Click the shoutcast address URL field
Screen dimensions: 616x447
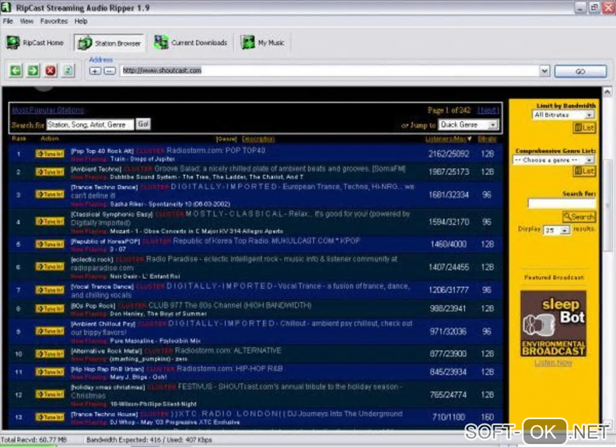point(329,71)
